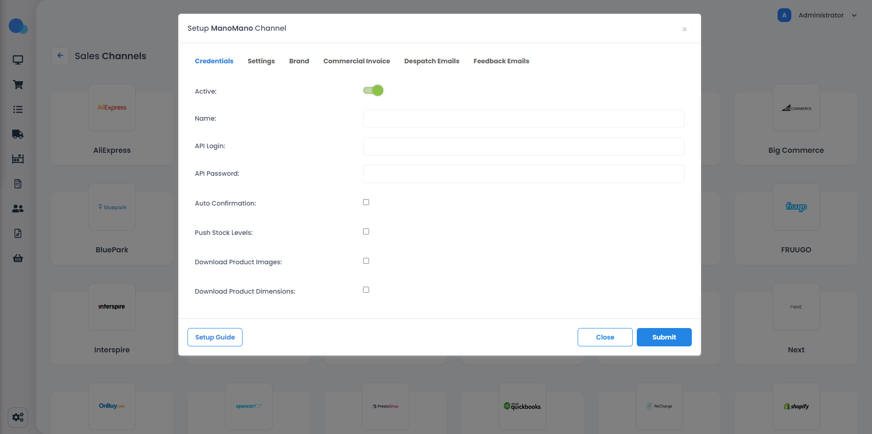Click the warehouse icon in sidebar

coord(18,159)
